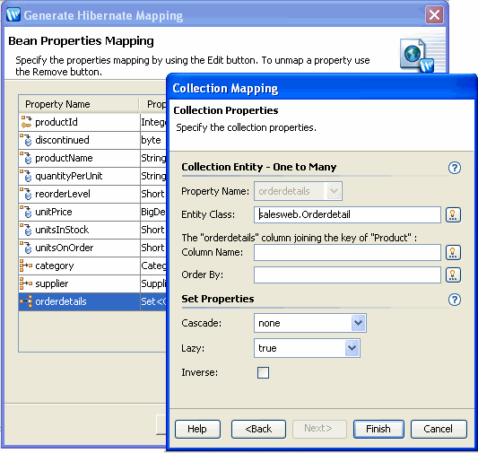Viewport: 478px width, 453px height.
Task: Select the productId row
Action: click(x=92, y=122)
